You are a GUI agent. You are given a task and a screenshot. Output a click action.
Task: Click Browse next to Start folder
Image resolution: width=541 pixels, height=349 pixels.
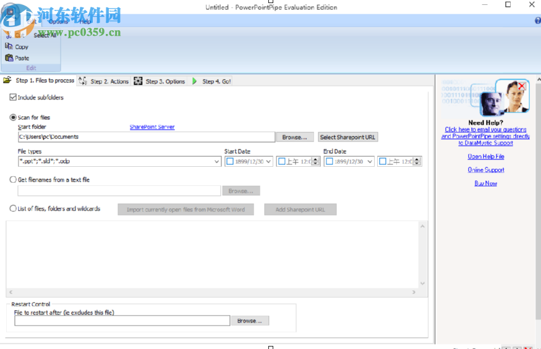point(295,137)
